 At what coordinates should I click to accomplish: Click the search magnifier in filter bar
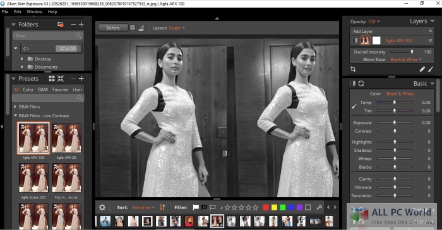[319, 207]
